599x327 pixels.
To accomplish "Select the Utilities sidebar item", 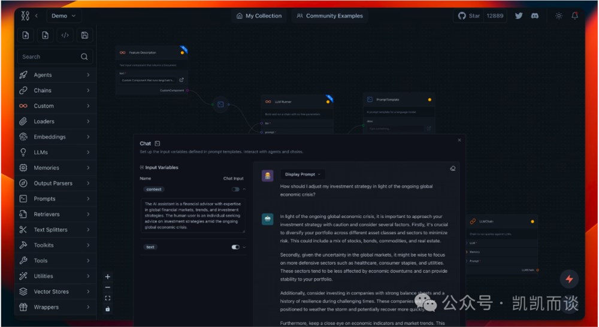I will click(55, 276).
